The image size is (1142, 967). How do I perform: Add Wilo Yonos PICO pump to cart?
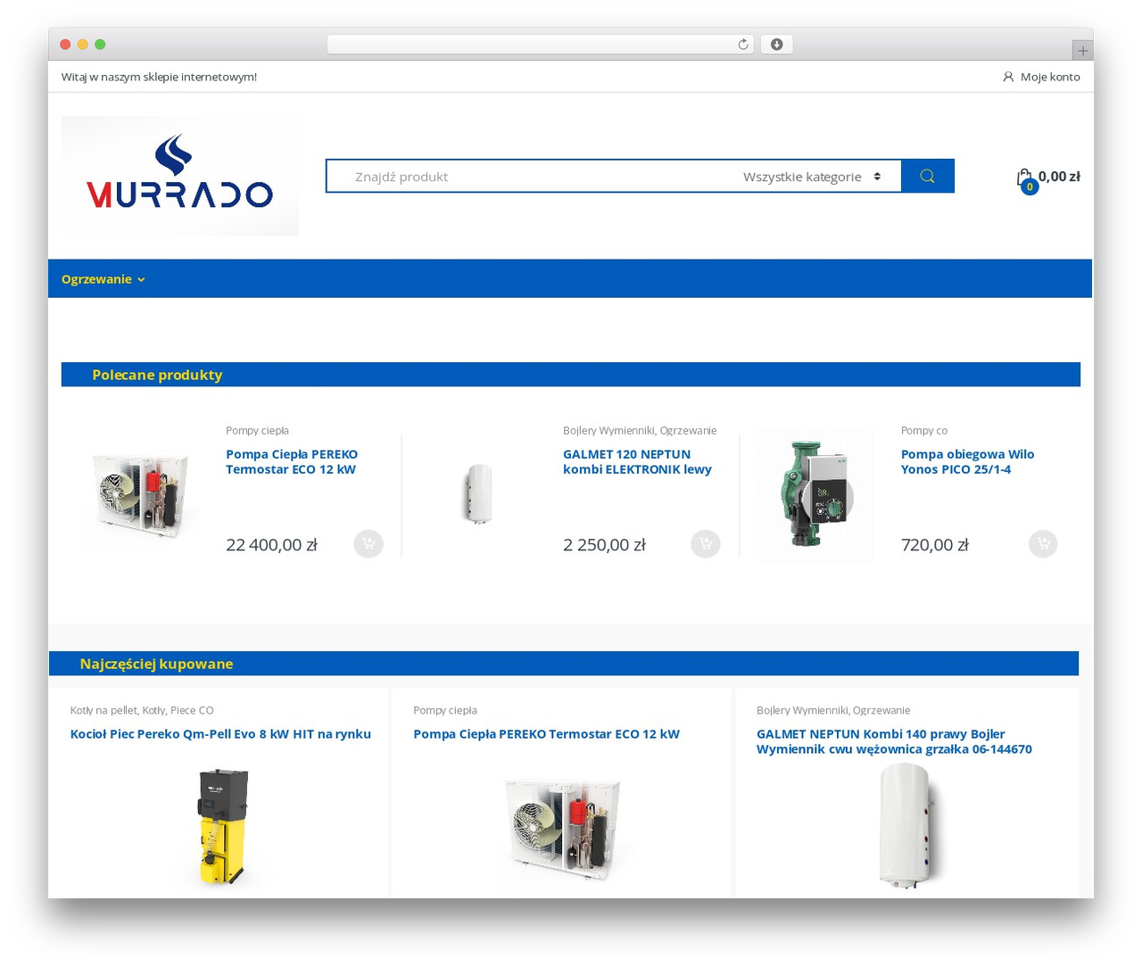[1043, 543]
